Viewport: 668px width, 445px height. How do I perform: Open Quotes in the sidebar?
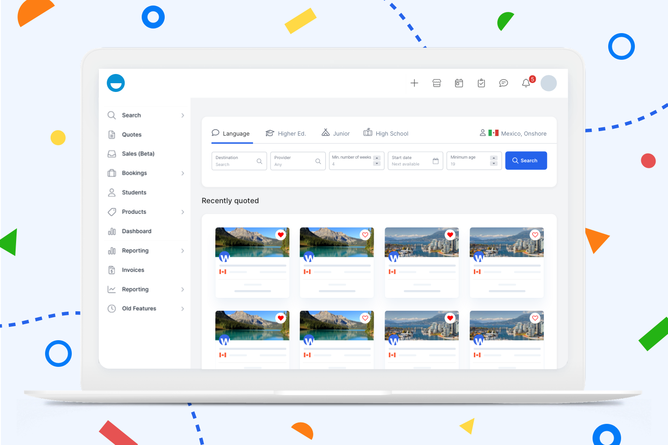click(x=132, y=135)
